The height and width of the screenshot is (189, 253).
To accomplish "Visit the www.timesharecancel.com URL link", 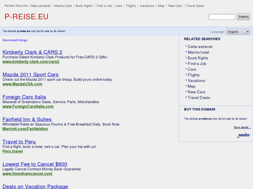I will pyautogui.click(x=27, y=174).
